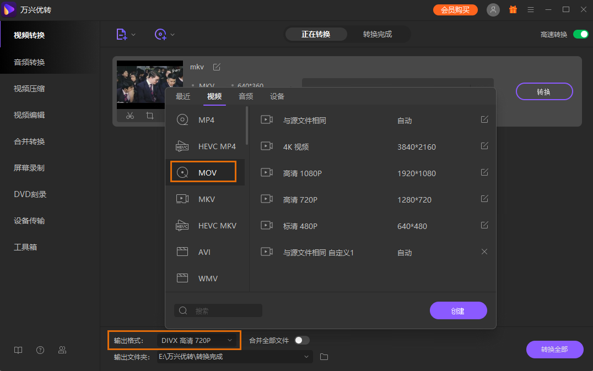Start conversion with the 转换全部 button
Screen dimensions: 593x371
[x=554, y=350]
